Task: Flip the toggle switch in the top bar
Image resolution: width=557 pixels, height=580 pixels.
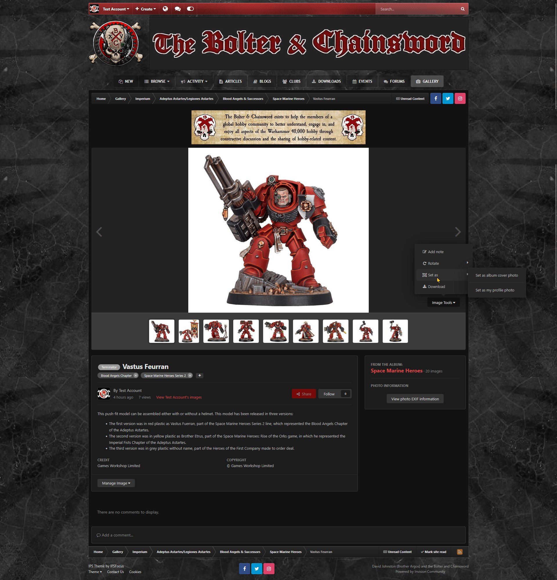Action: [190, 9]
